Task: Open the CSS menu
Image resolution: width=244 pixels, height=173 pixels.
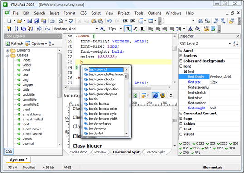Action: (83, 13)
